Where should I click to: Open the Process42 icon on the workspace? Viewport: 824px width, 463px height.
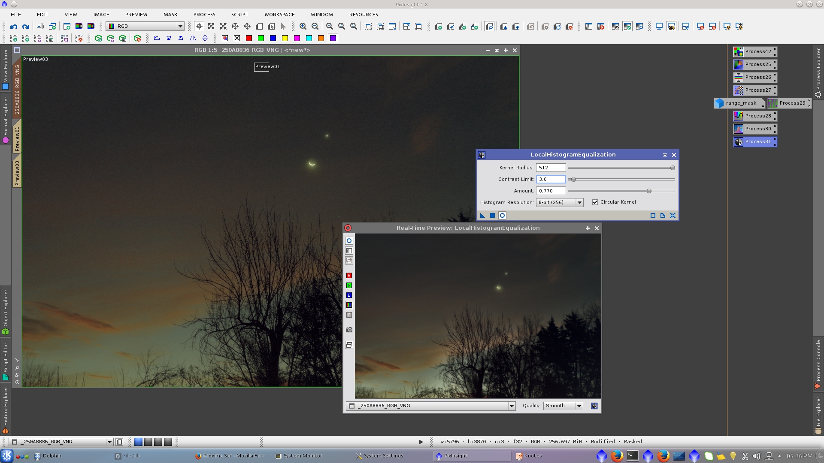pos(755,52)
